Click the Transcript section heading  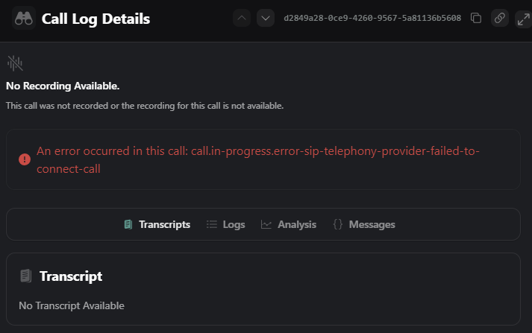point(71,276)
